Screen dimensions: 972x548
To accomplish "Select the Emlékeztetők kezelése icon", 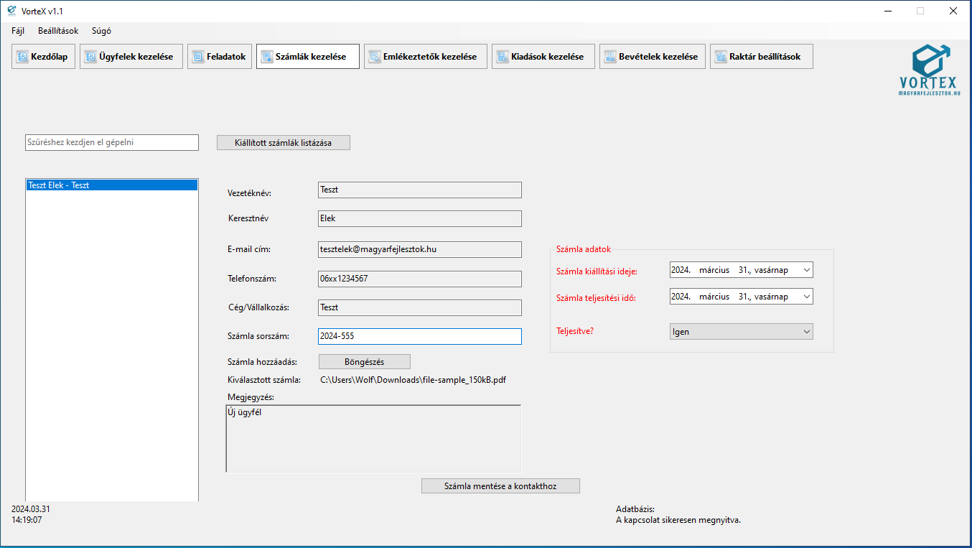I will point(375,57).
